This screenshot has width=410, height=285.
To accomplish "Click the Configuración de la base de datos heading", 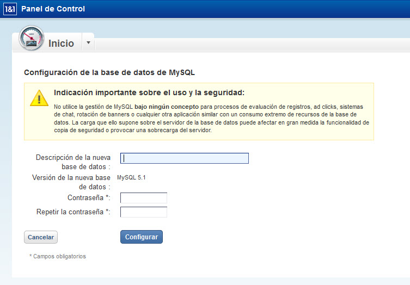I will point(109,72).
